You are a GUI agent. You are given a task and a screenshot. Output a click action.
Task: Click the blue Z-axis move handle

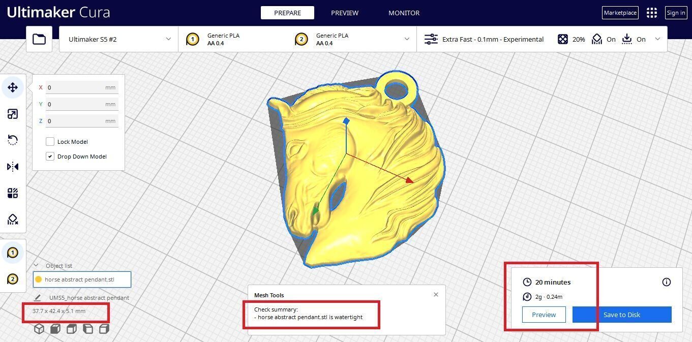point(346,121)
